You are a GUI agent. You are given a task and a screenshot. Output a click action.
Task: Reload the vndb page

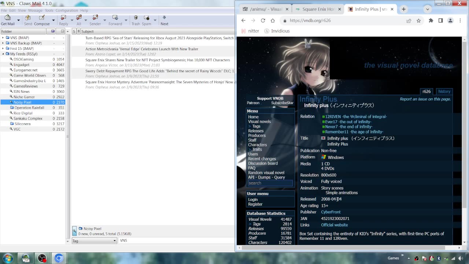coord(263,21)
